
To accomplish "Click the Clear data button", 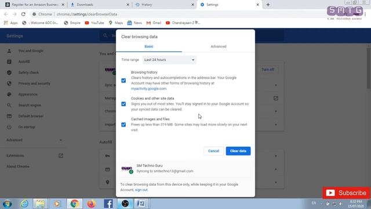I will (x=238, y=151).
